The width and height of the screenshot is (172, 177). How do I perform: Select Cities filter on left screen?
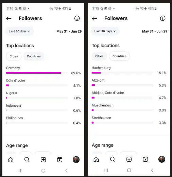pyautogui.click(x=14, y=56)
